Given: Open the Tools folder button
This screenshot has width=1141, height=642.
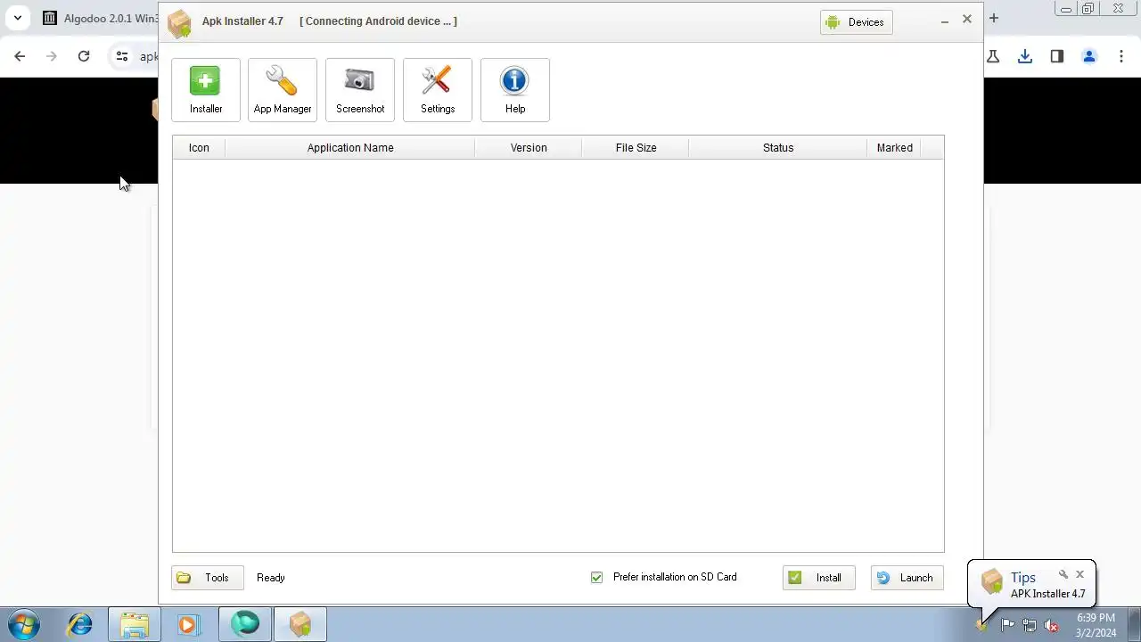Looking at the screenshot, I should point(208,578).
